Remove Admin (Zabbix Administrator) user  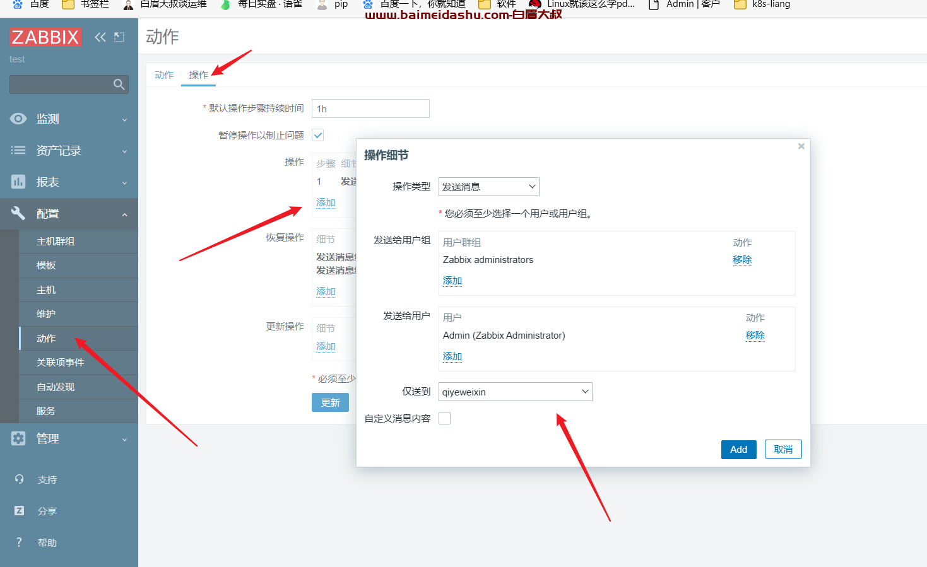click(x=755, y=335)
